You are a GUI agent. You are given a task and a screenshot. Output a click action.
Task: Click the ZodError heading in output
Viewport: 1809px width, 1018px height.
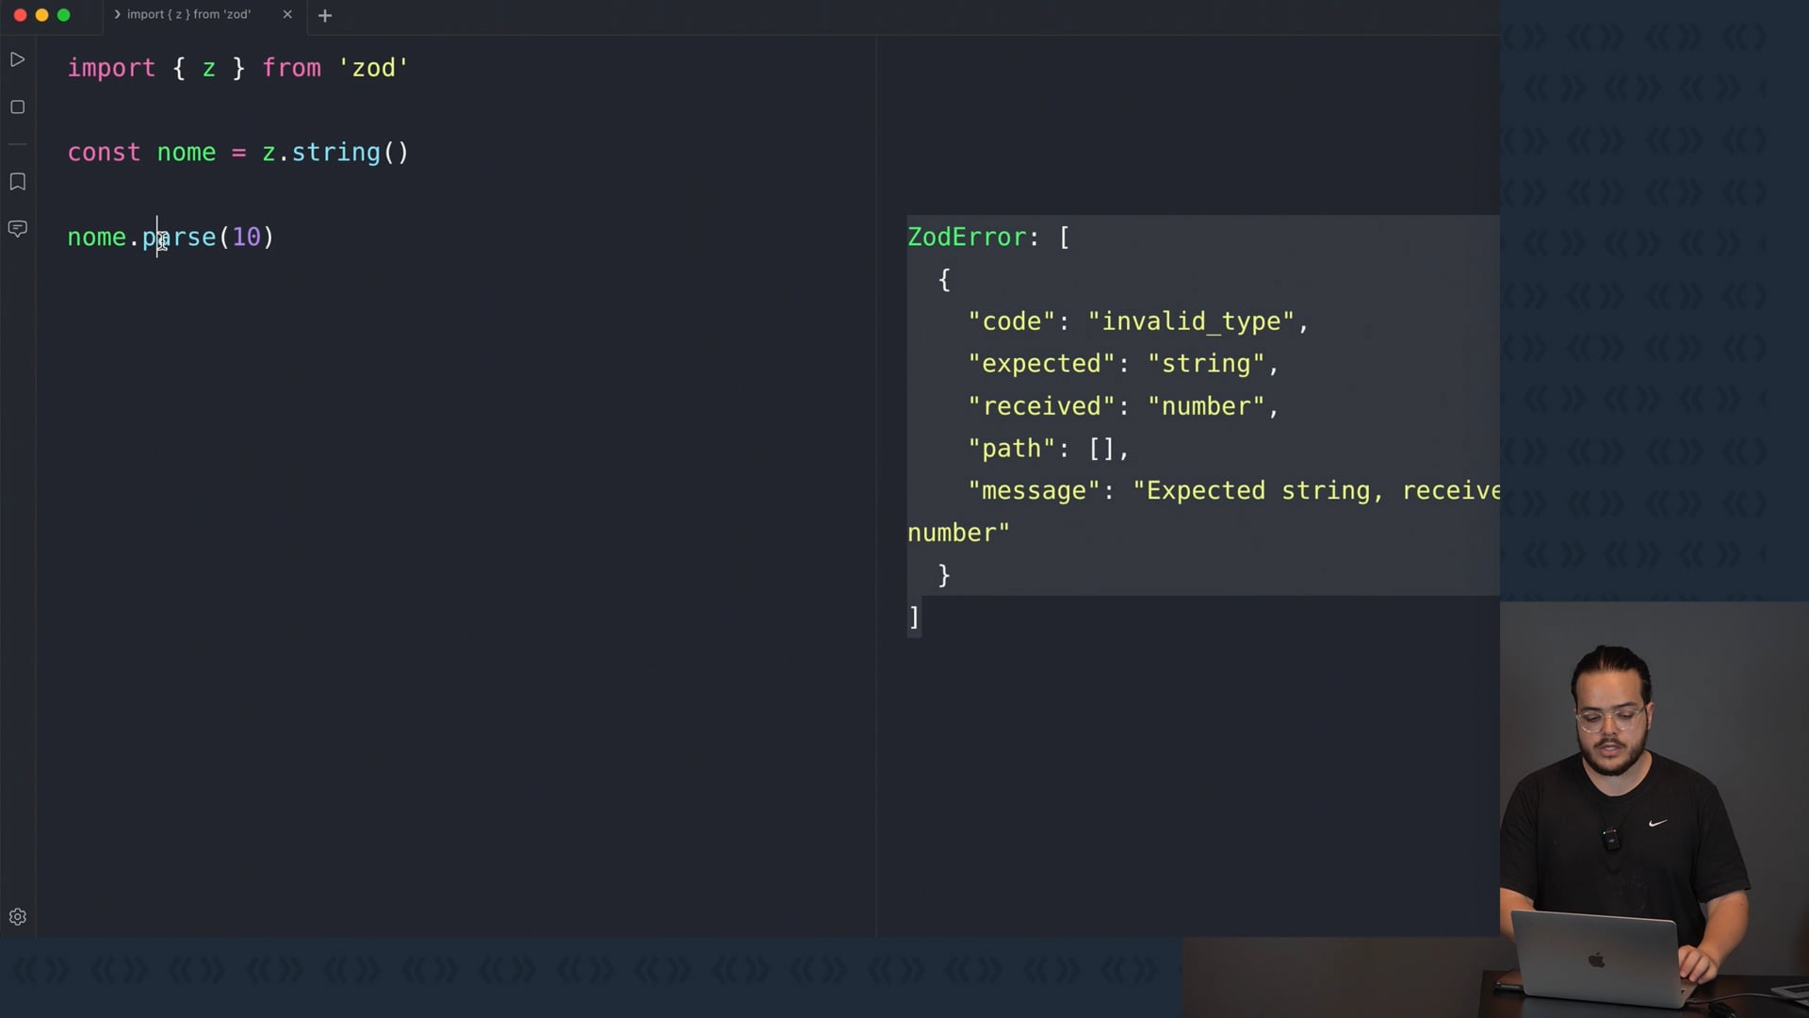pos(966,238)
